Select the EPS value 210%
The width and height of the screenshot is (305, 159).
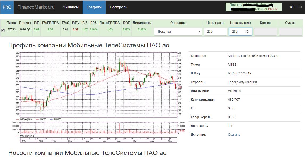(93, 29)
